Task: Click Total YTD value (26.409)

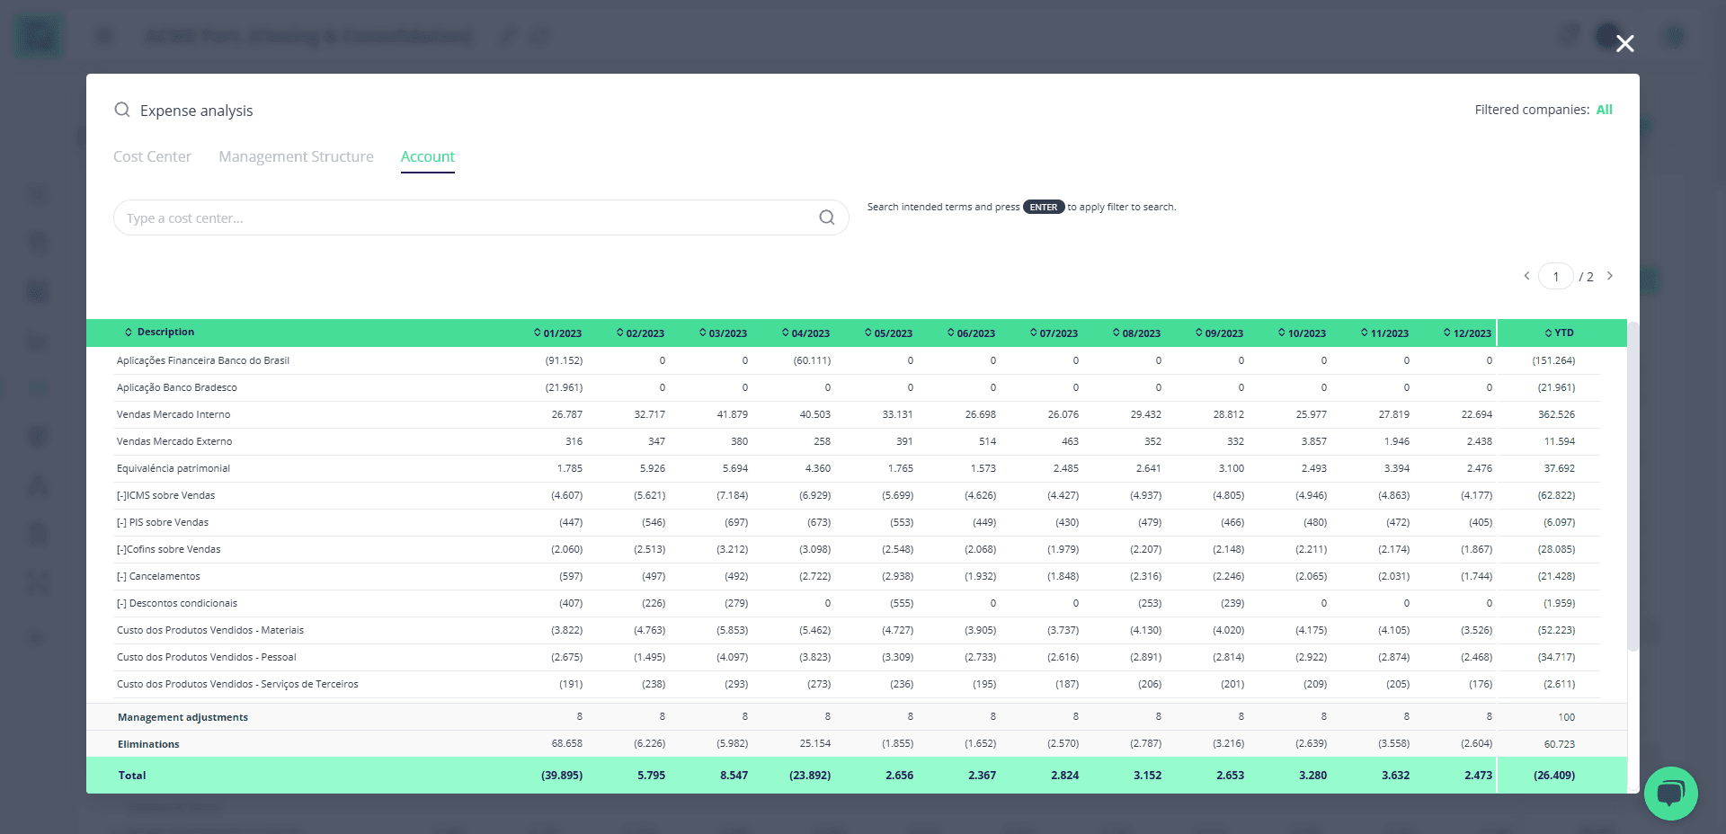Action: (x=1554, y=775)
